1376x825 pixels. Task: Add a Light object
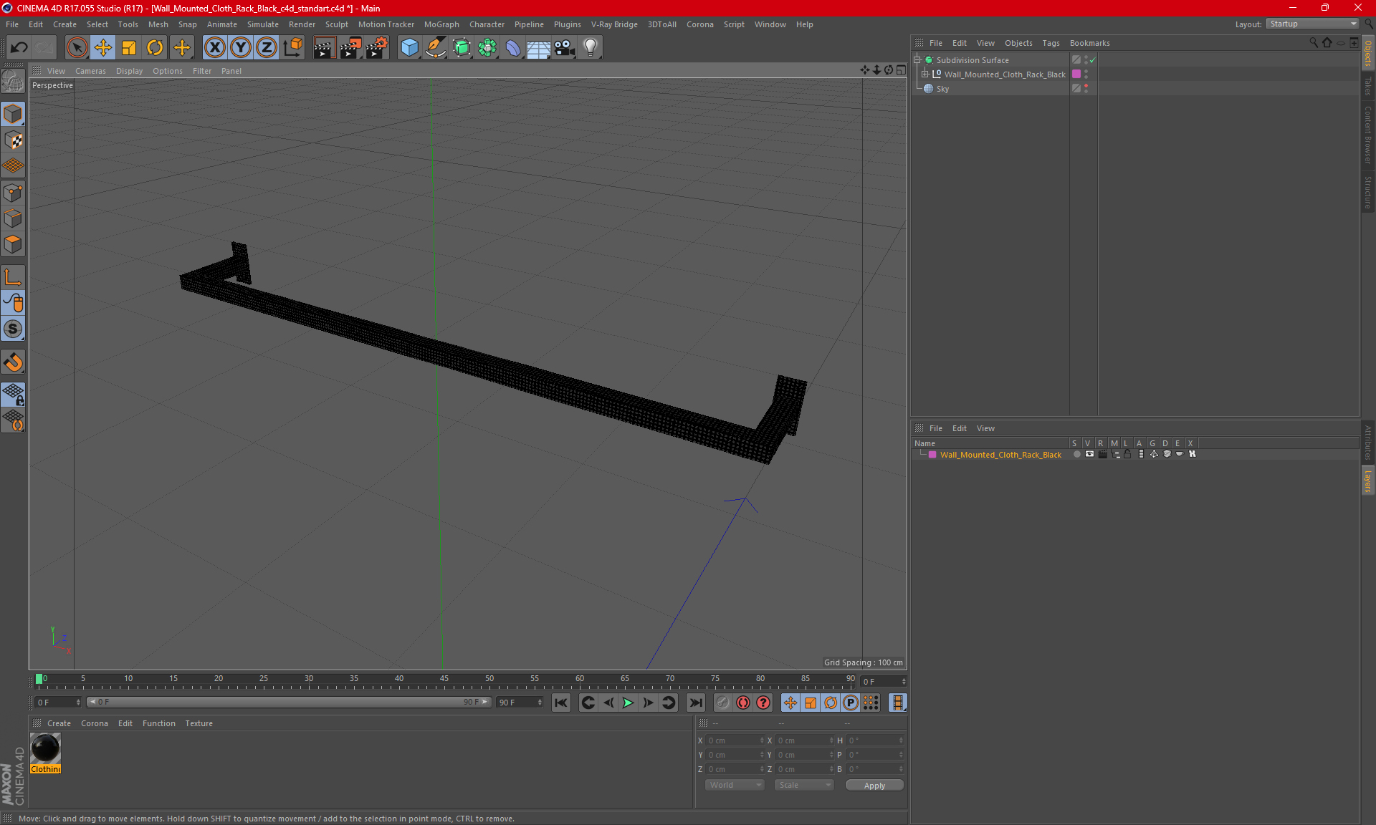[591, 47]
